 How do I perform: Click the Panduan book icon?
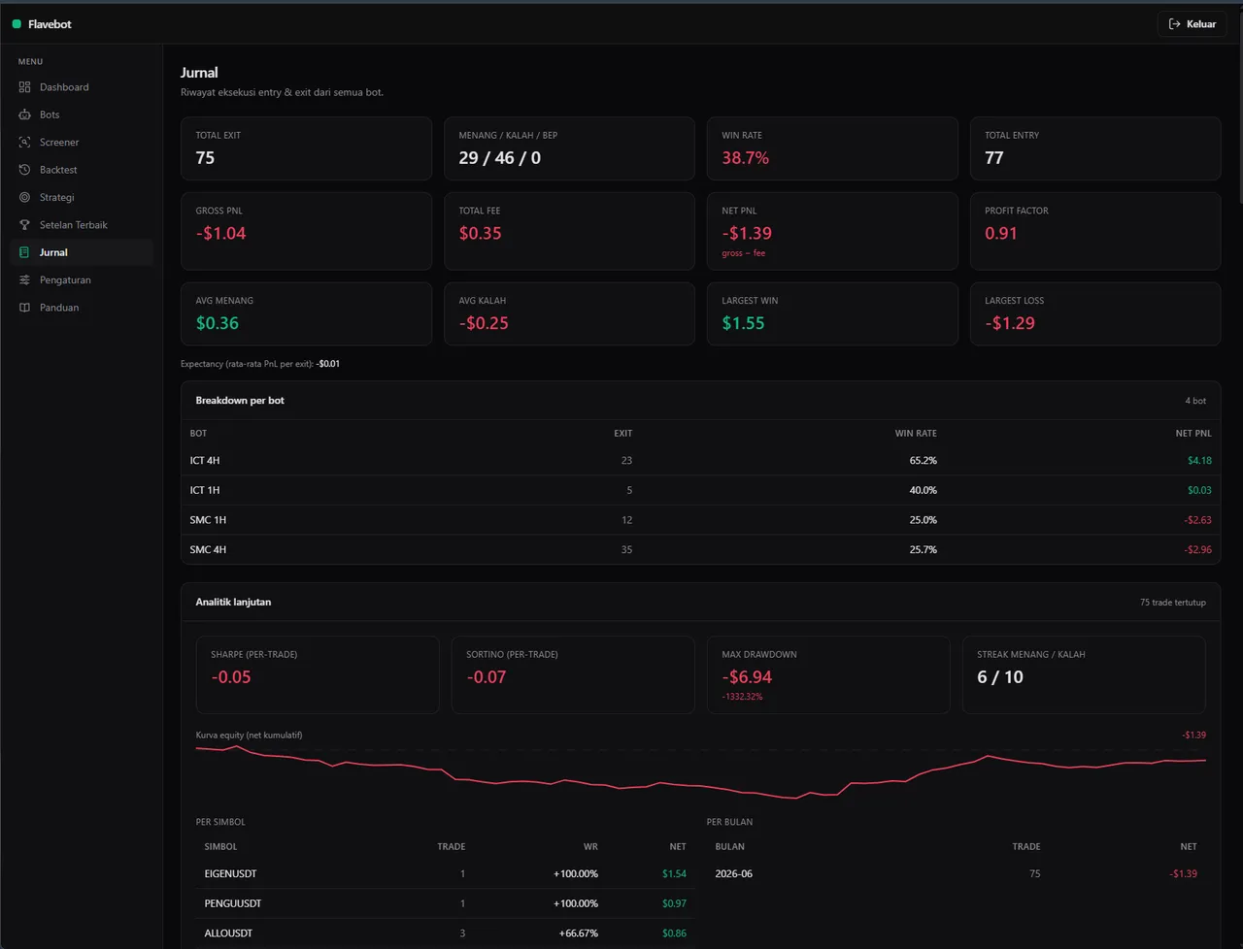tap(24, 308)
